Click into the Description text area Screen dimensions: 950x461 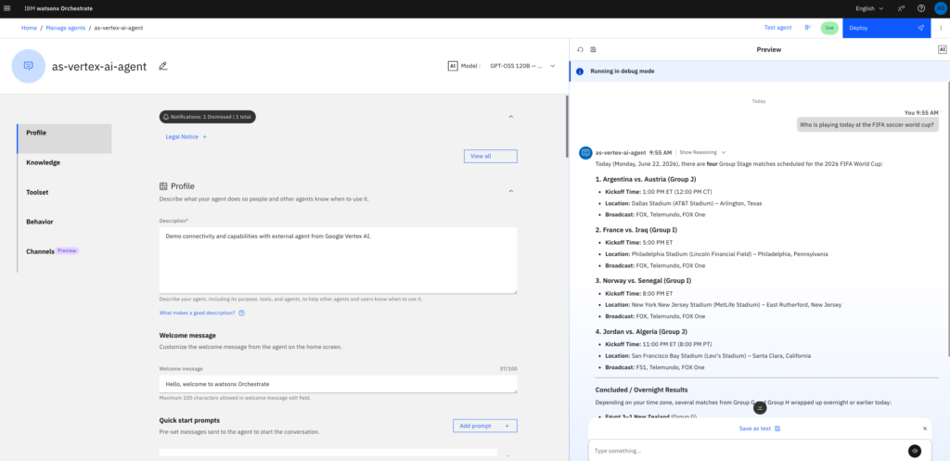(x=338, y=261)
